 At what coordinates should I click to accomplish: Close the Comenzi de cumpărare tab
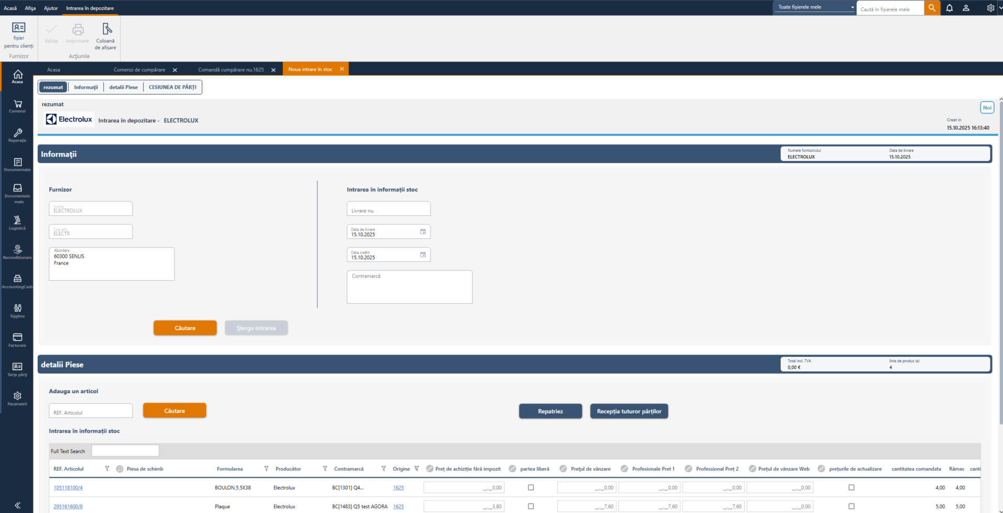tap(175, 70)
